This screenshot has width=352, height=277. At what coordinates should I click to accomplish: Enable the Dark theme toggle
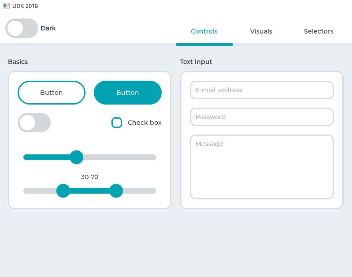coord(22,28)
